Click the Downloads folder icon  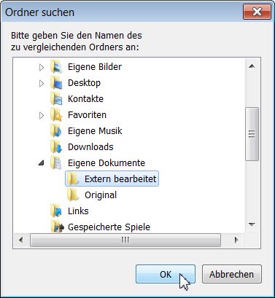[56, 147]
